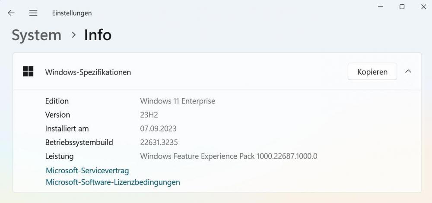Minimize the Einstellungen window
This screenshot has width=432, height=203.
tap(381, 7)
